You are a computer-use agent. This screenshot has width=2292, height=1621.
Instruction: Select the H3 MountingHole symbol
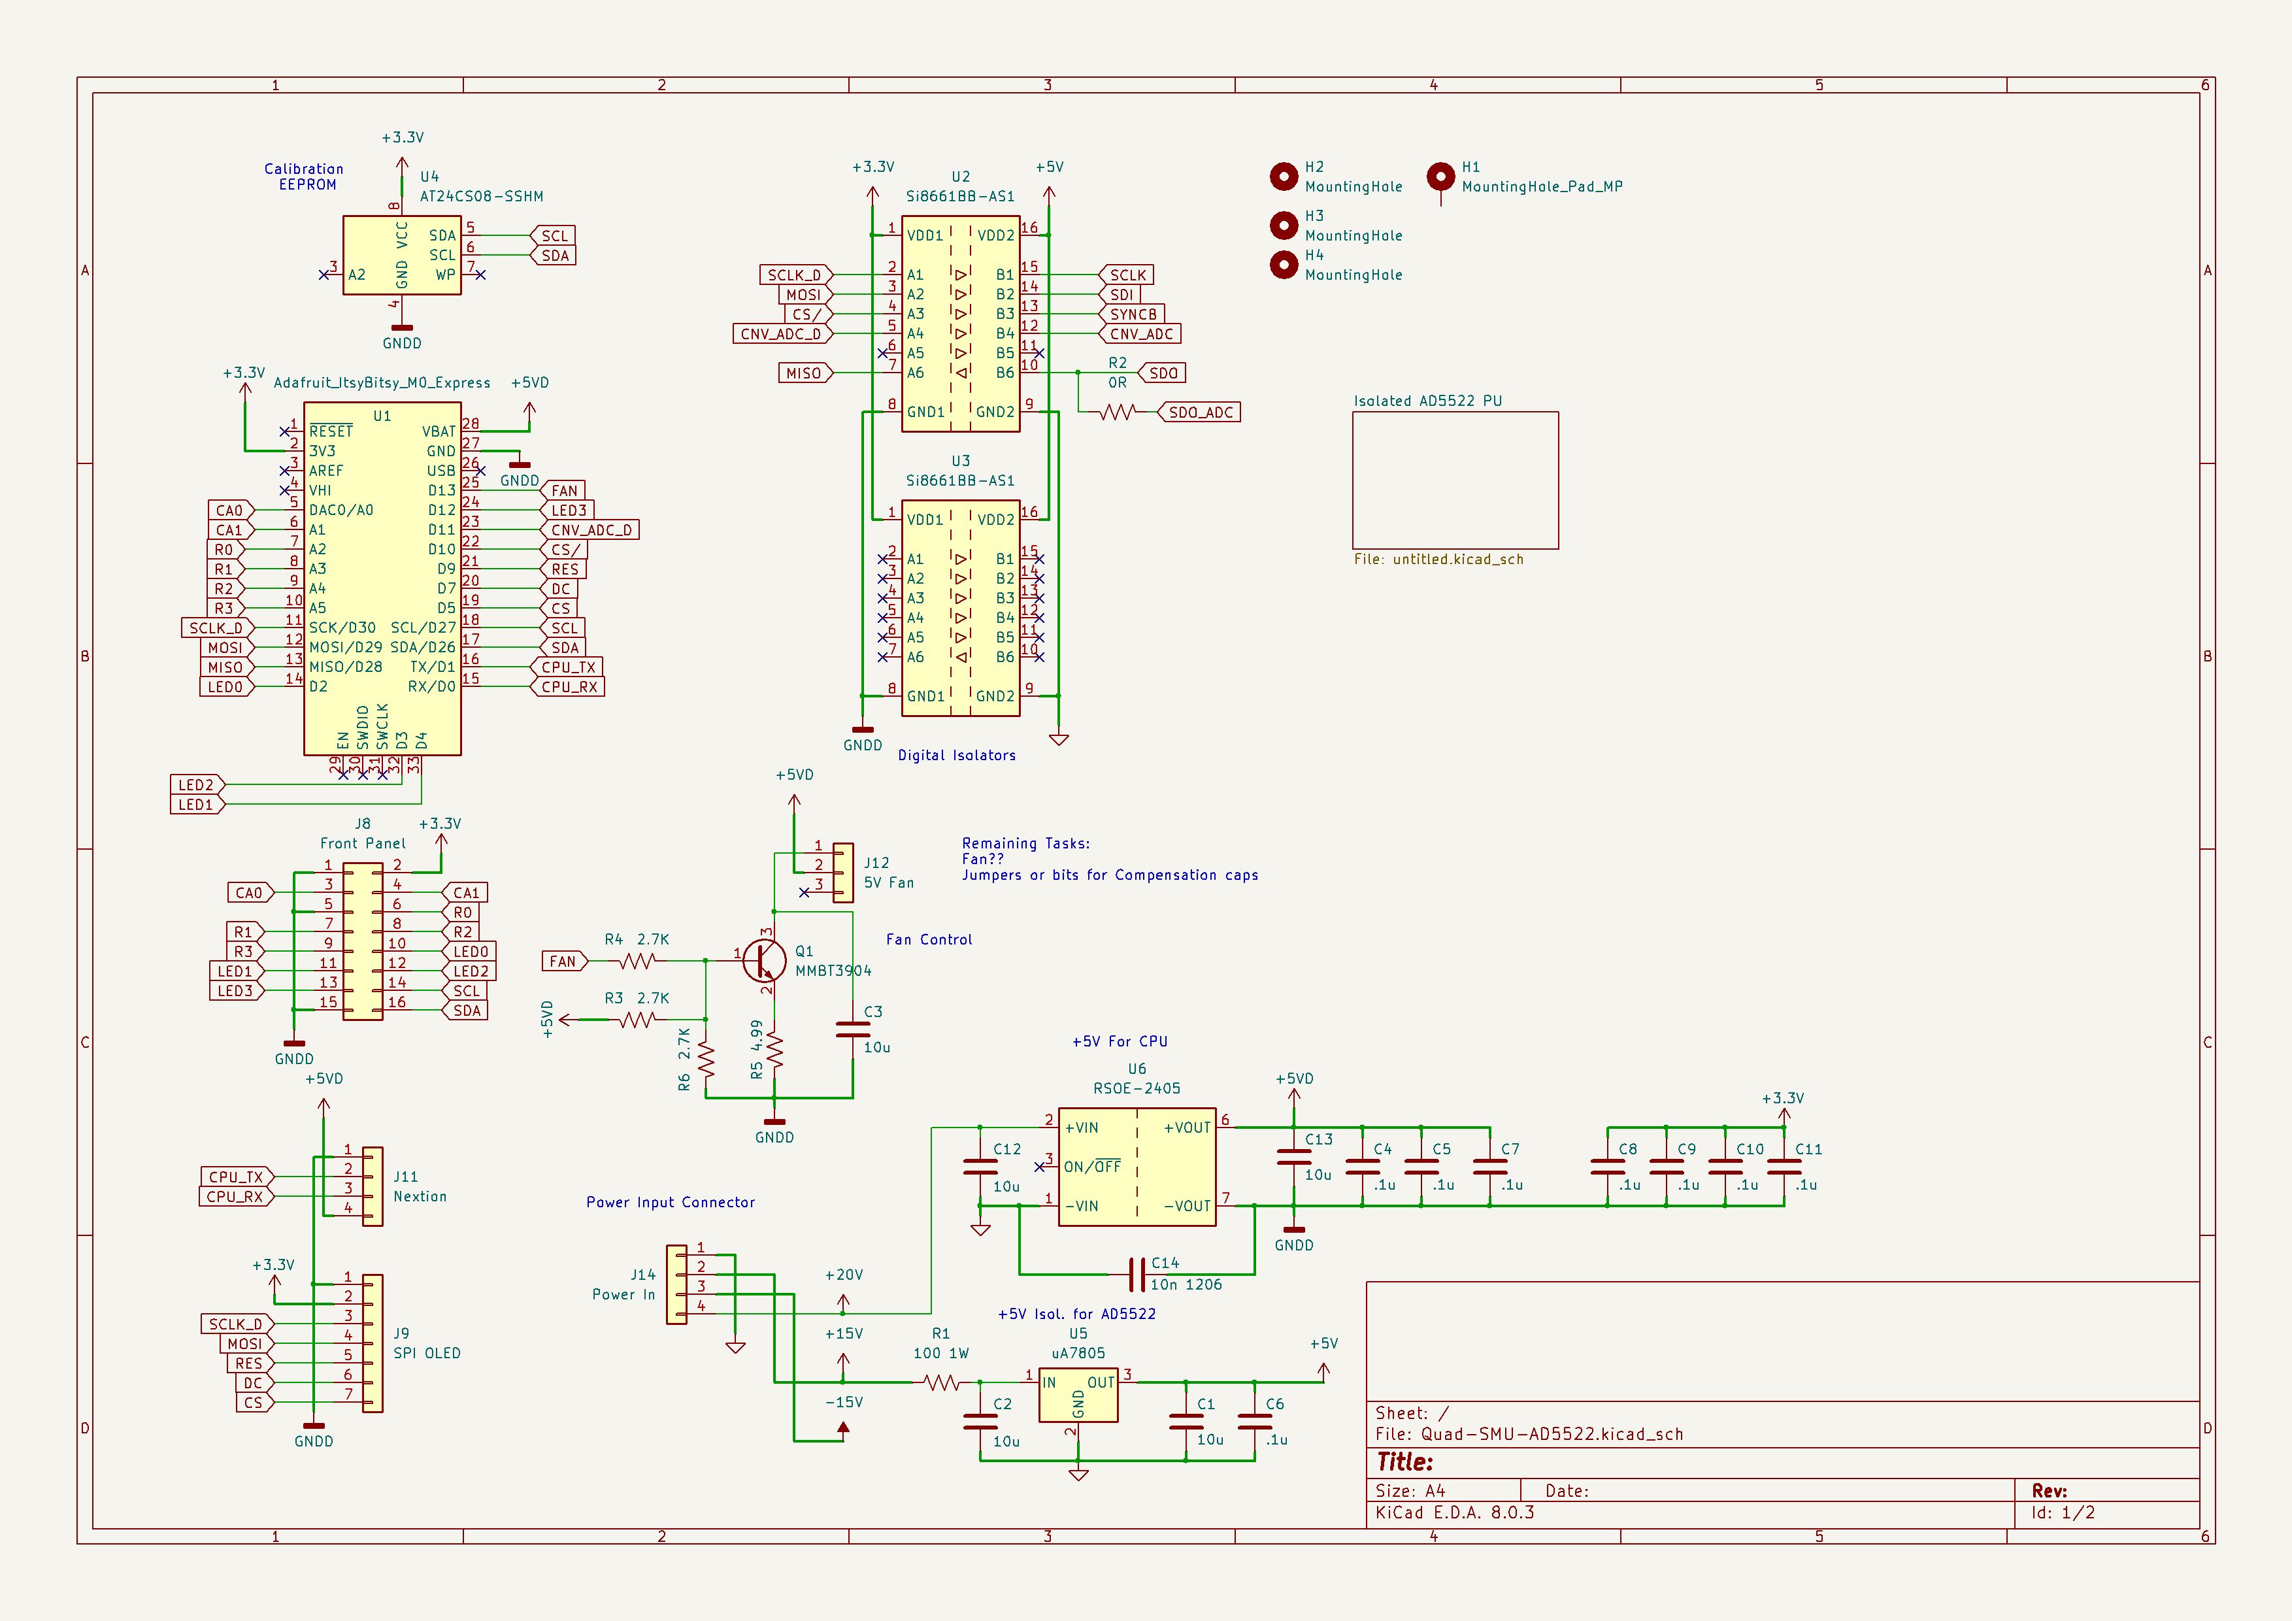[x=1284, y=226]
